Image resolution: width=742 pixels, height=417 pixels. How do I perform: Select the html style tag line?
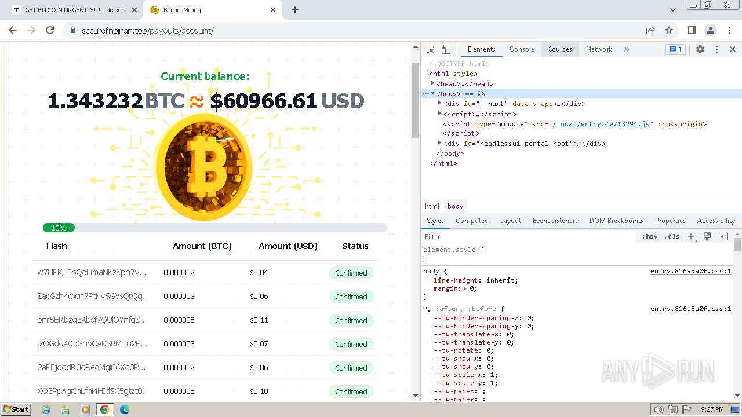453,74
